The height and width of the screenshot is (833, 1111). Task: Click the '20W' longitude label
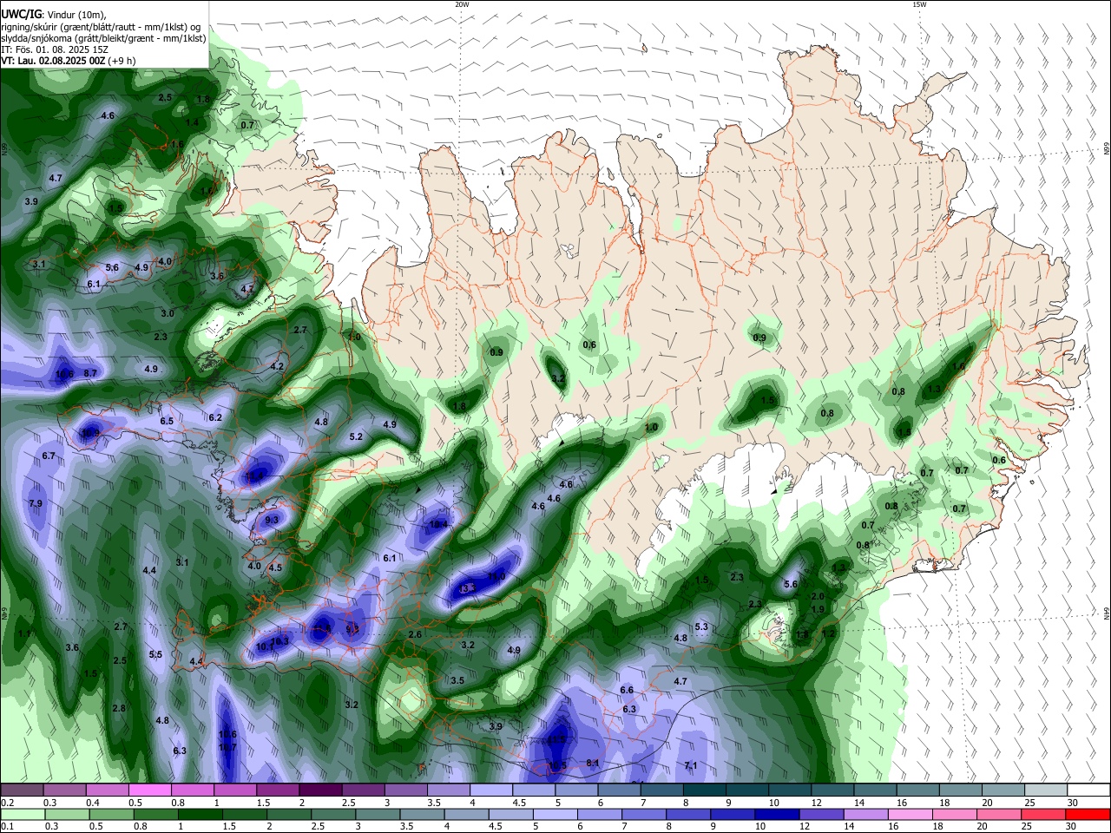(x=462, y=4)
